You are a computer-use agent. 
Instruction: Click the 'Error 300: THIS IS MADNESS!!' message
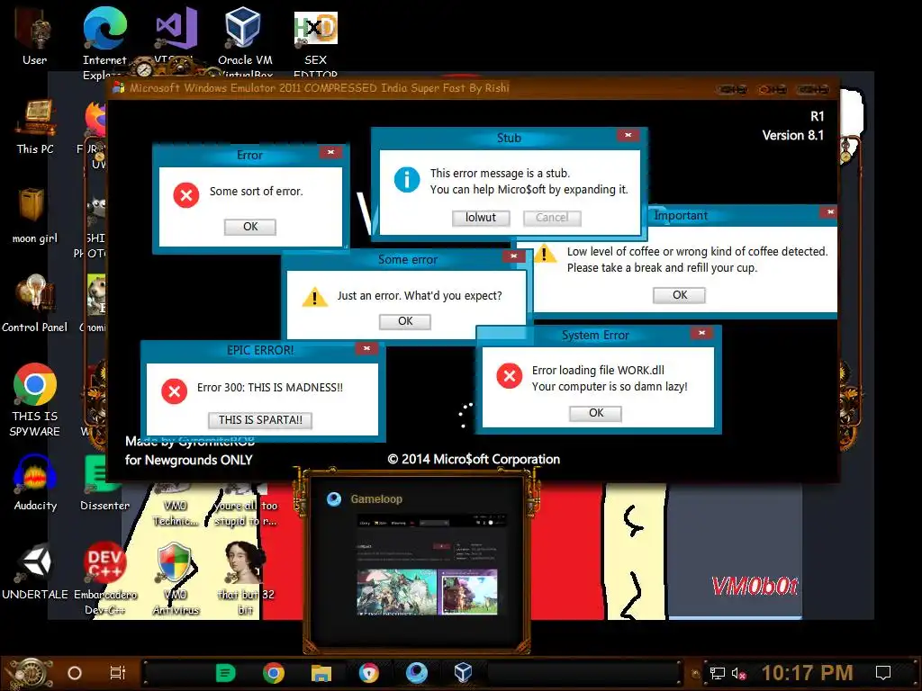(x=270, y=387)
